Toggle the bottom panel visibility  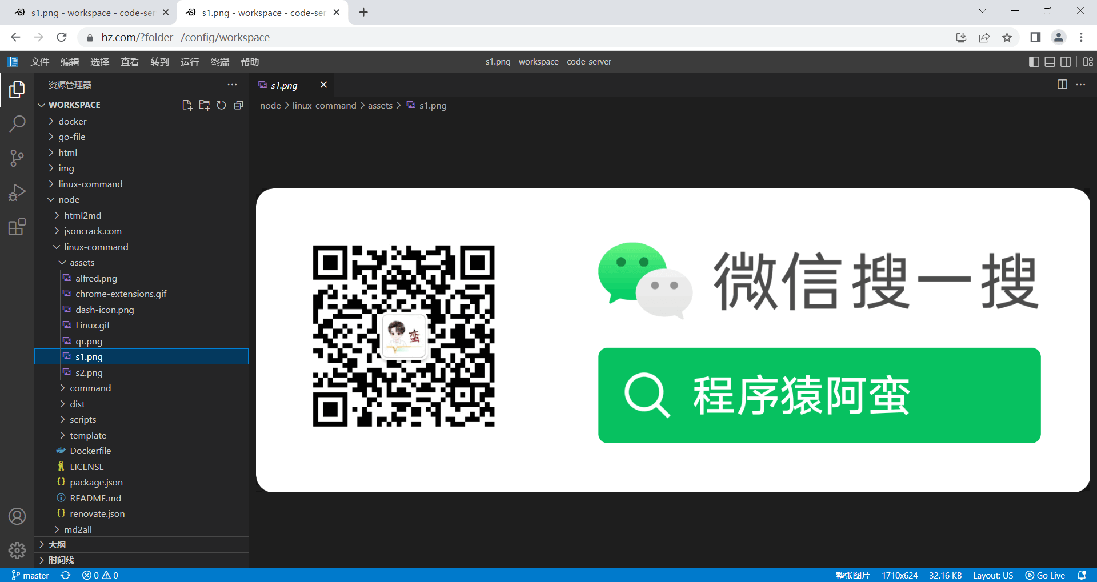1050,62
